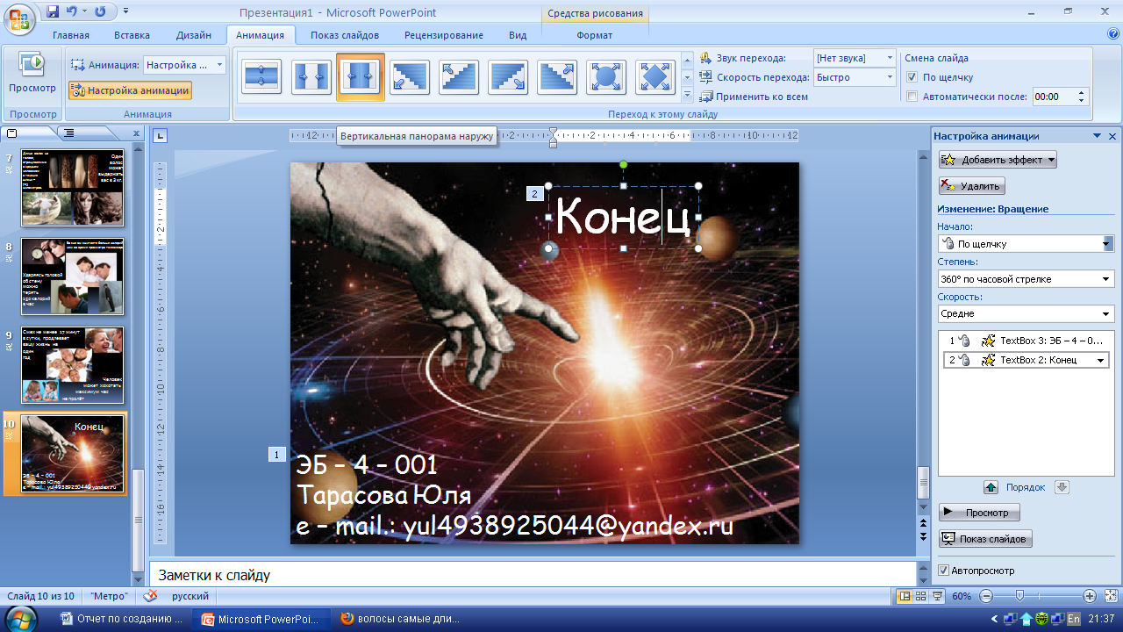The width and height of the screenshot is (1123, 632).
Task: Adjust zoom slider handle
Action: 1019,596
